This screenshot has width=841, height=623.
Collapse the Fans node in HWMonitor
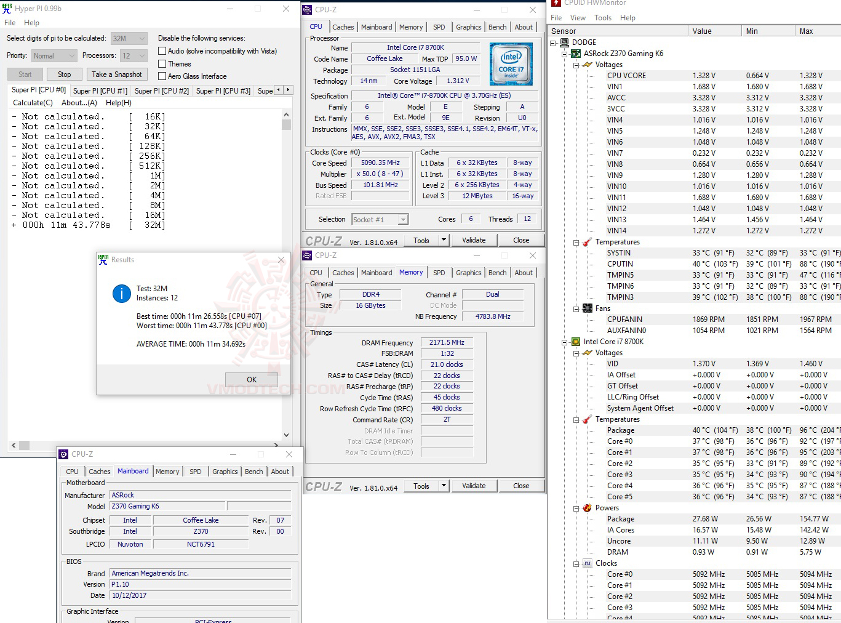click(575, 309)
